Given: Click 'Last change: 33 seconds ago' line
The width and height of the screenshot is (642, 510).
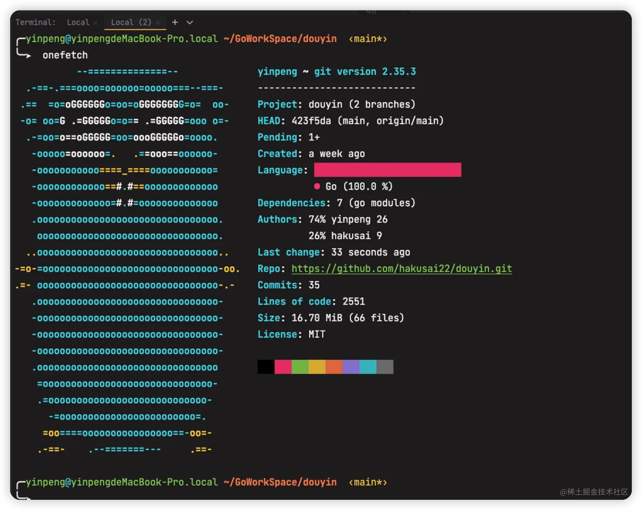Looking at the screenshot, I should [x=334, y=252].
